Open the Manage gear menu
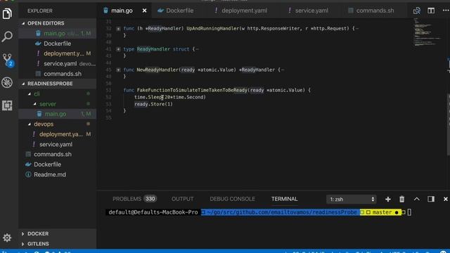 (7, 238)
